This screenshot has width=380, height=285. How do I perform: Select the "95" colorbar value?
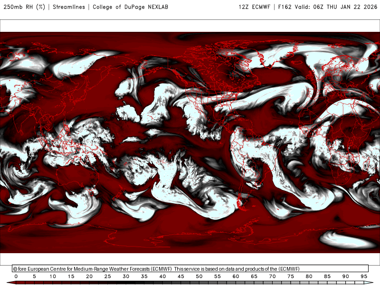click(x=364, y=276)
